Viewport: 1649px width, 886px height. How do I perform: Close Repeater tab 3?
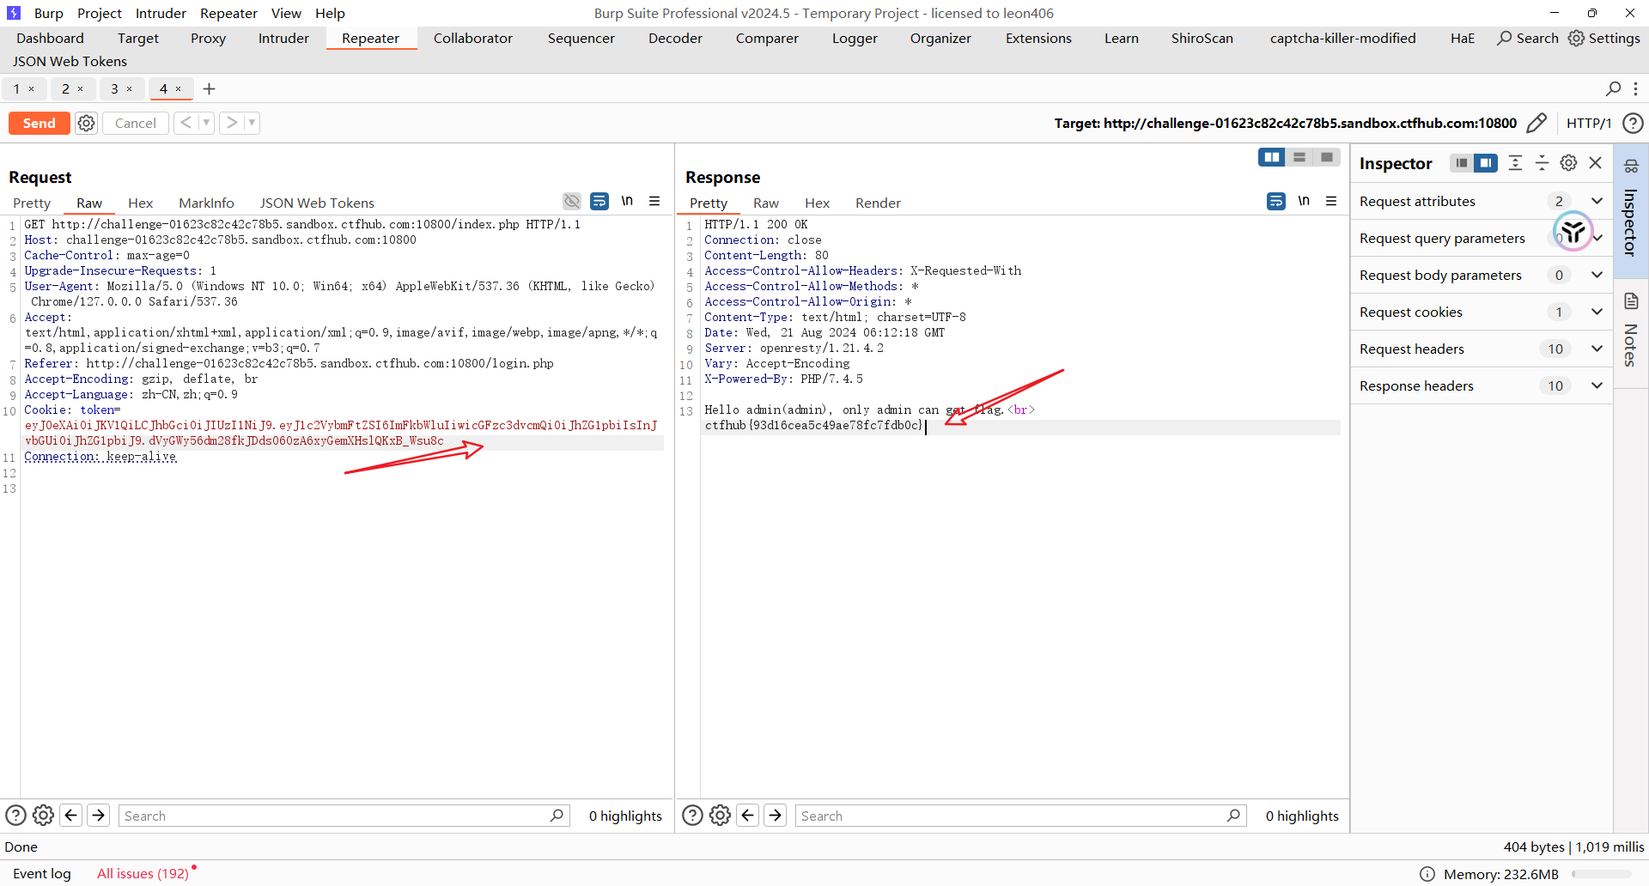click(130, 88)
